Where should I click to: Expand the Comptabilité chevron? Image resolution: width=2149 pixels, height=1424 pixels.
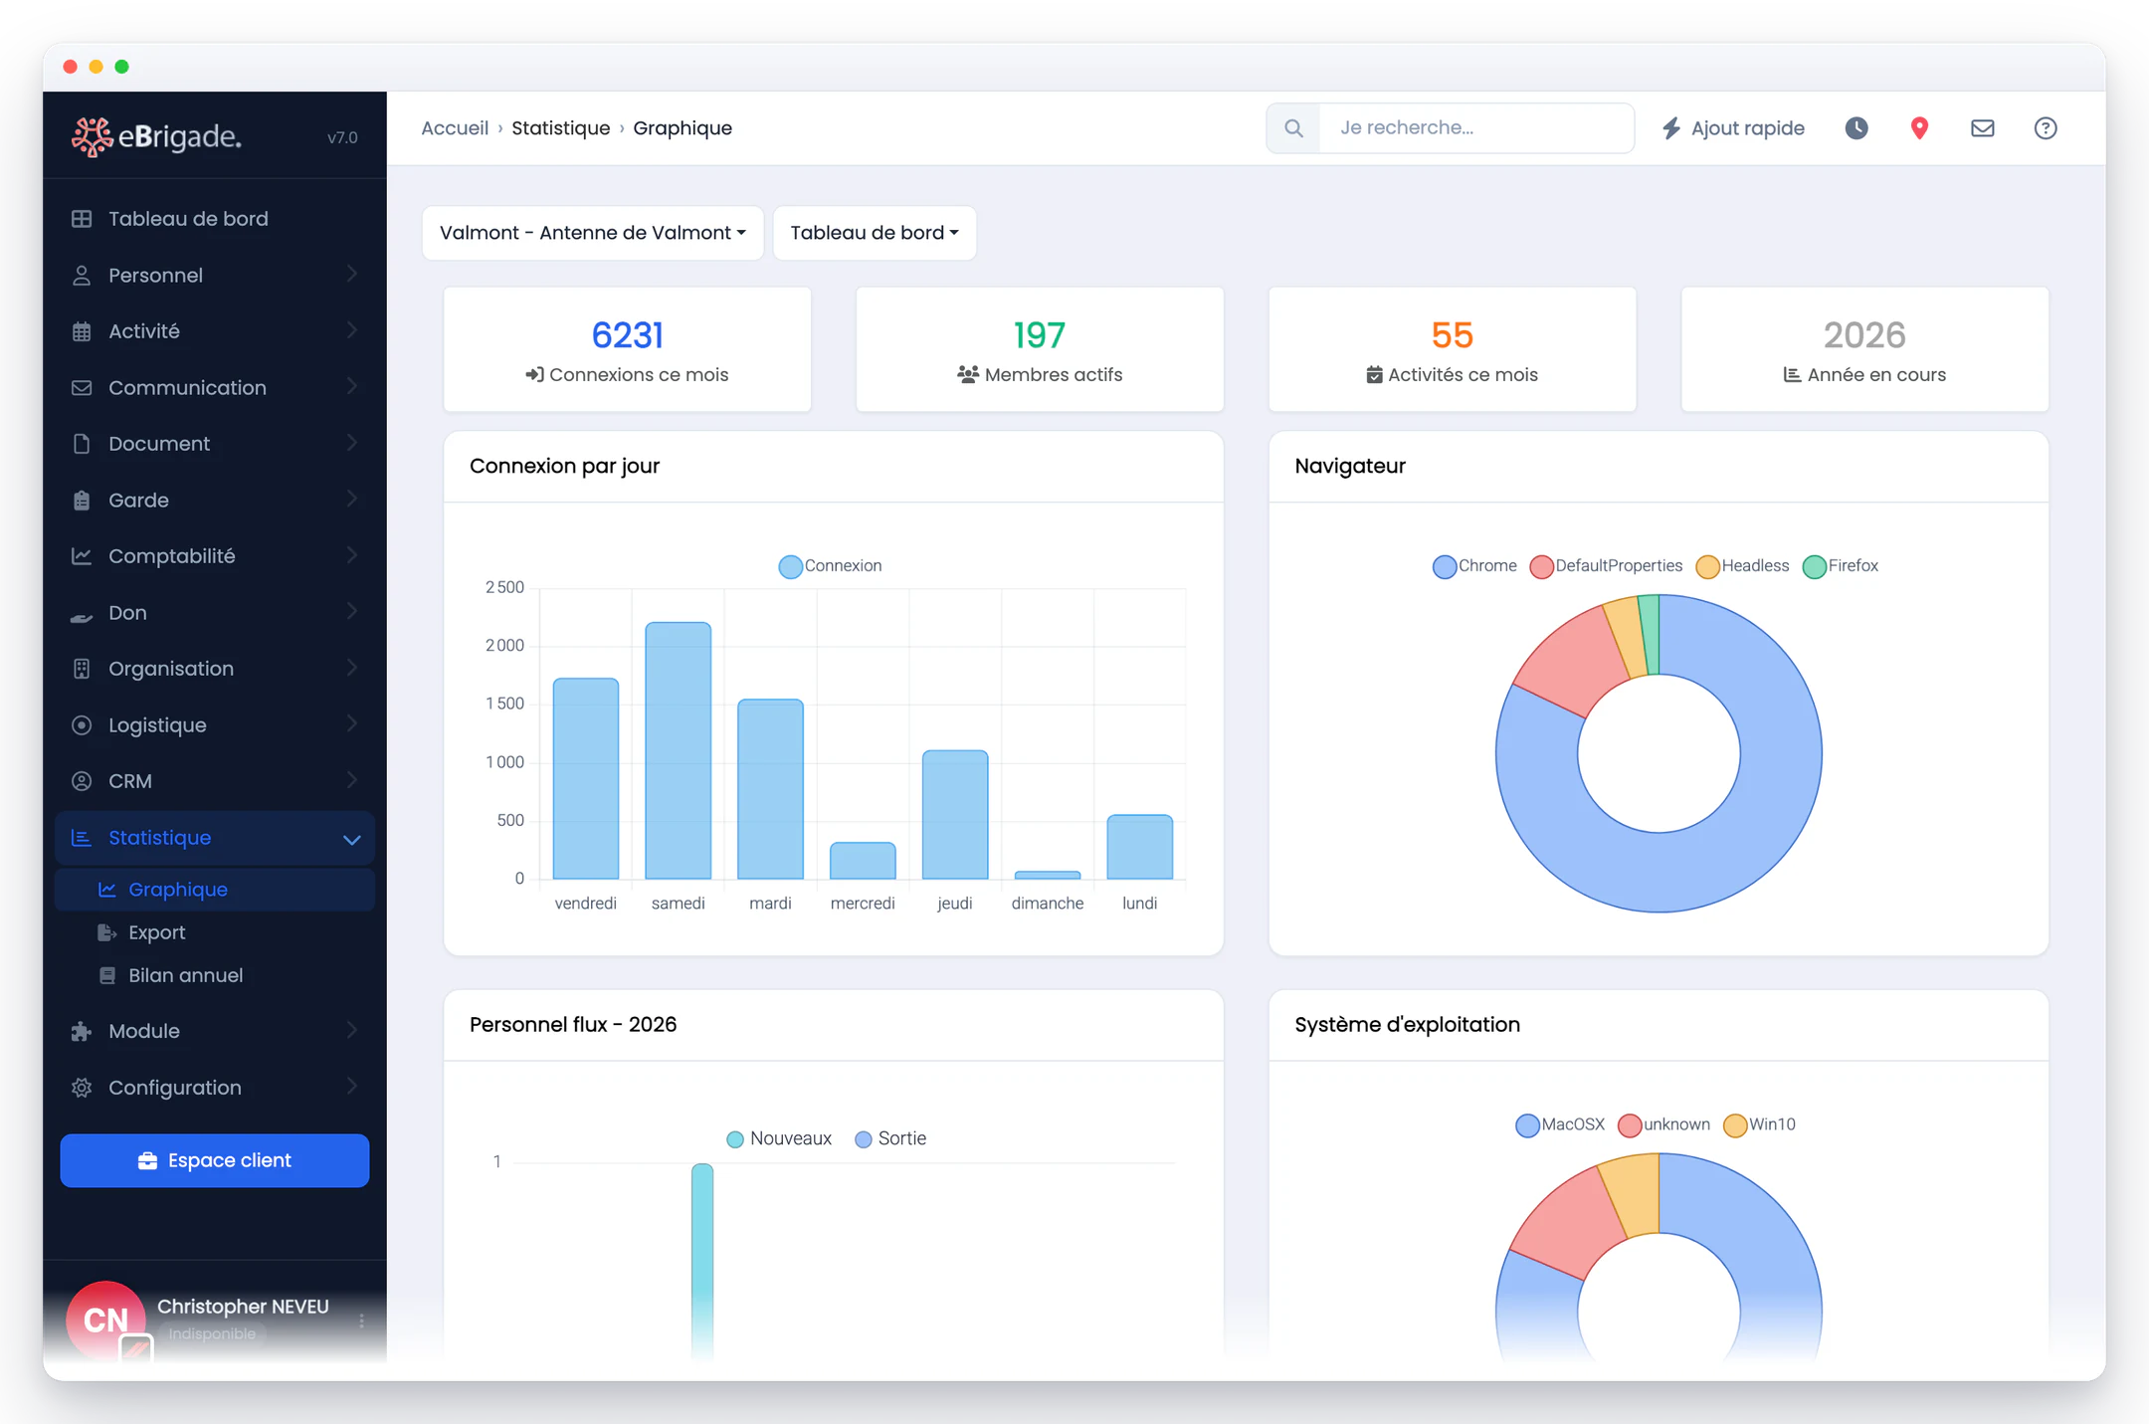click(x=352, y=555)
